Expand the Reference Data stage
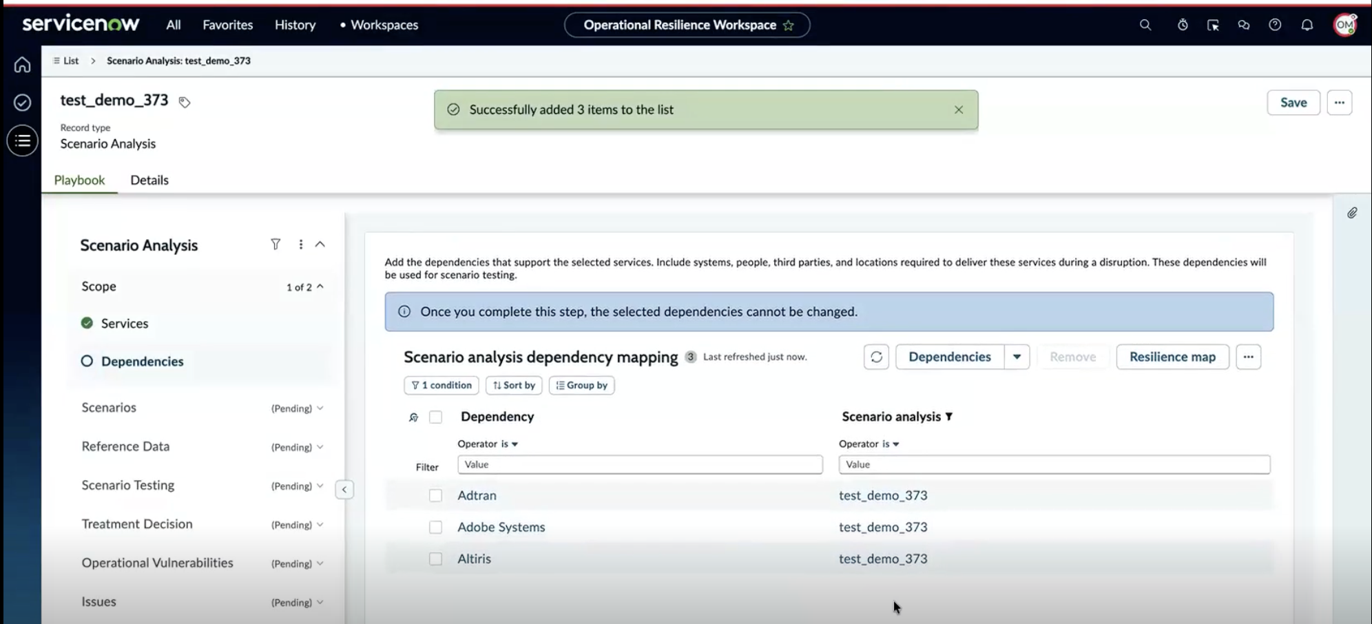The width and height of the screenshot is (1372, 624). point(320,447)
